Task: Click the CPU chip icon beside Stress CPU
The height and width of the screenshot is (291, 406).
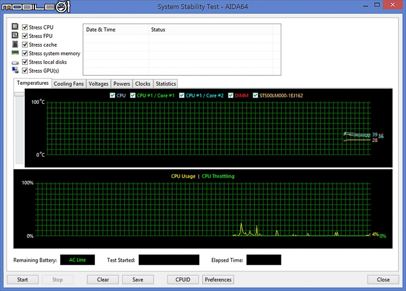Action: (x=15, y=27)
